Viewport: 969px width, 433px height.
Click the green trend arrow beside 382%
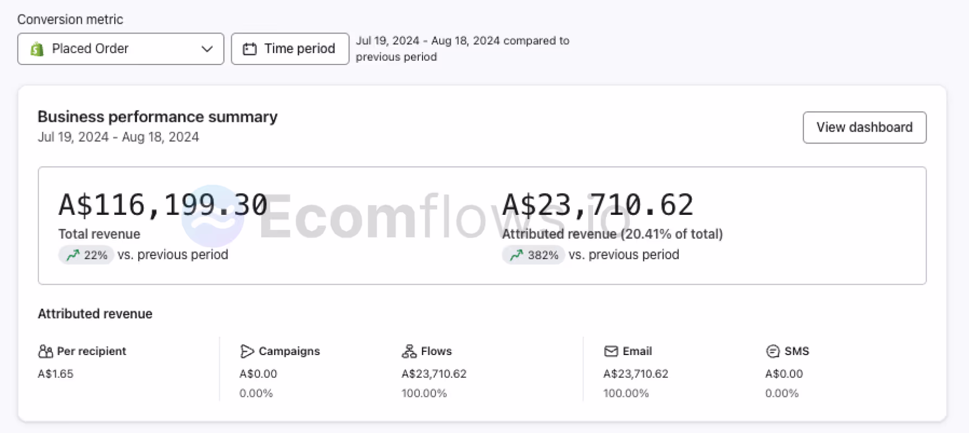tap(517, 255)
